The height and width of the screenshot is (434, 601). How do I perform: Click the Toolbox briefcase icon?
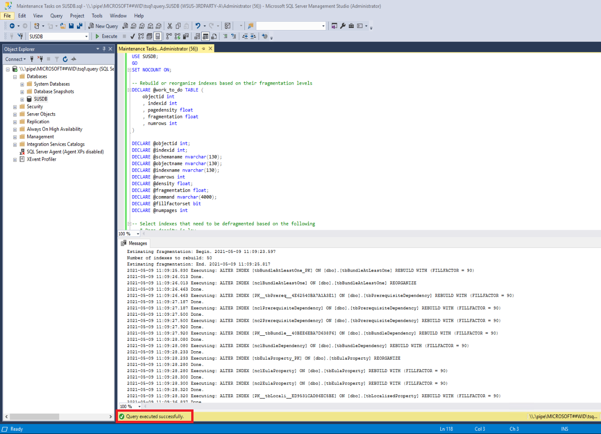point(351,26)
